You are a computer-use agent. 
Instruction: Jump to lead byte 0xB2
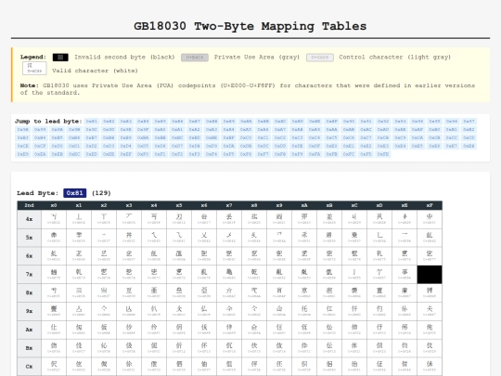coord(469,129)
